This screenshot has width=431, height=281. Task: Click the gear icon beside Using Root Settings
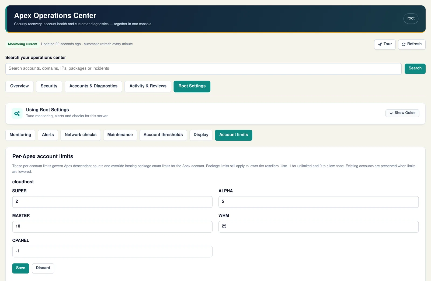[x=17, y=113]
